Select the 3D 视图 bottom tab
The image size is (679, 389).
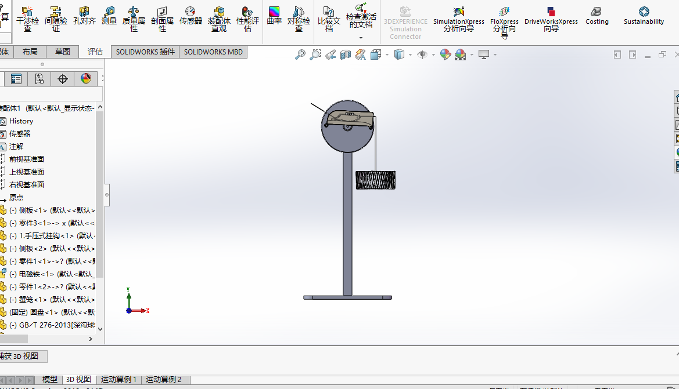78,380
